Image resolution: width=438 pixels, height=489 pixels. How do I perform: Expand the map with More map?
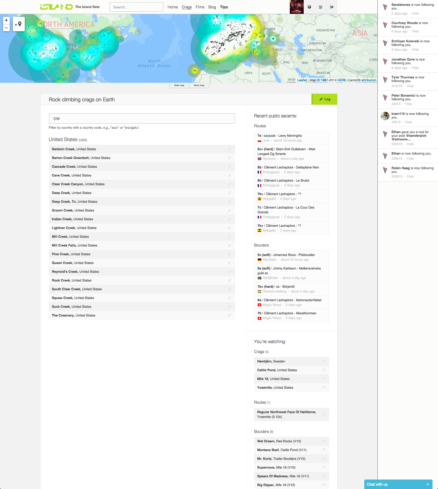pyautogui.click(x=199, y=85)
